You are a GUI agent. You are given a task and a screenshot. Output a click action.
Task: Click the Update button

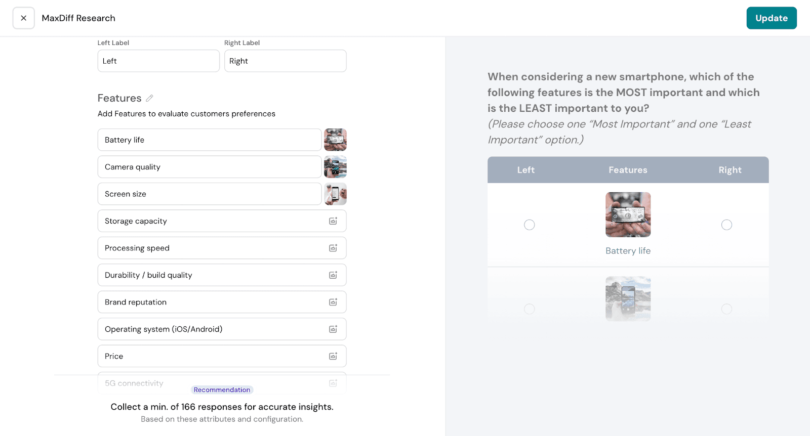771,18
